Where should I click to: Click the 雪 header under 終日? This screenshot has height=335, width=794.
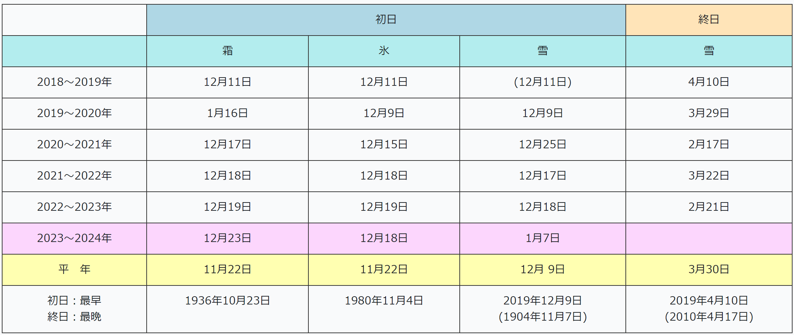tap(708, 51)
